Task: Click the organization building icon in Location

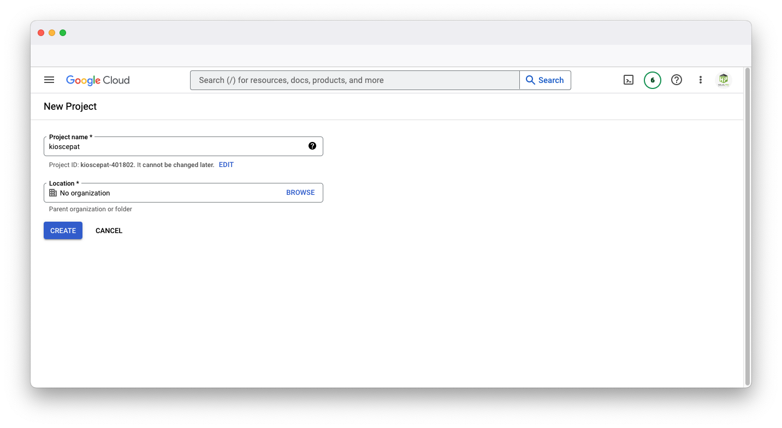Action: [53, 193]
